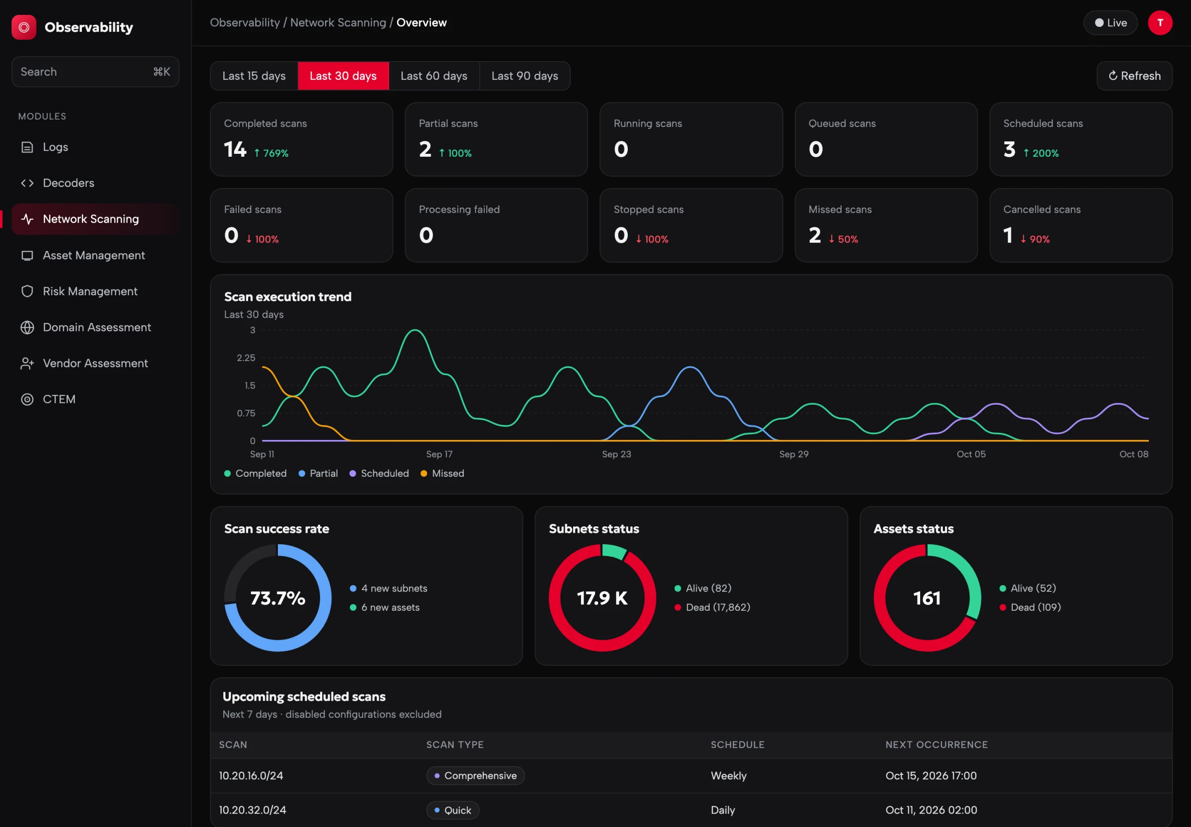The width and height of the screenshot is (1191, 827).
Task: Select the Last 30 days range
Action: [x=343, y=75]
